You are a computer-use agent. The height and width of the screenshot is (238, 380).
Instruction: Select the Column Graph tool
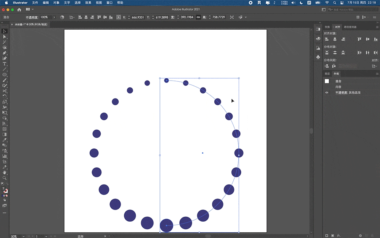4,156
